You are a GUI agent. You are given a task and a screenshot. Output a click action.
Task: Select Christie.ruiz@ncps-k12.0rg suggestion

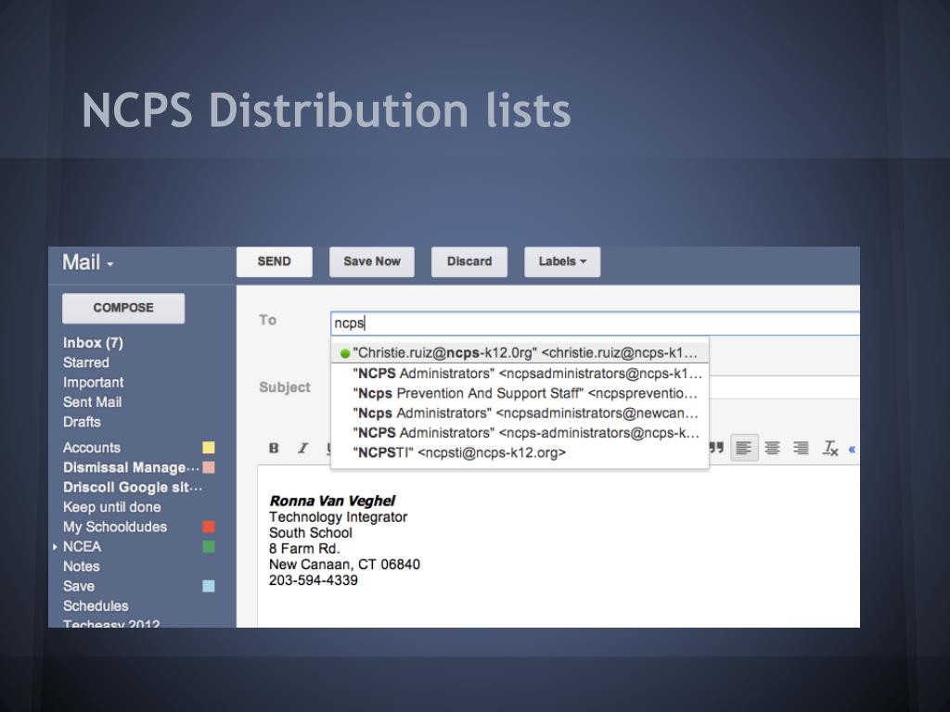click(x=520, y=353)
